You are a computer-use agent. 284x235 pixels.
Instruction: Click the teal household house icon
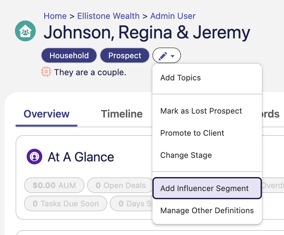pos(25,31)
